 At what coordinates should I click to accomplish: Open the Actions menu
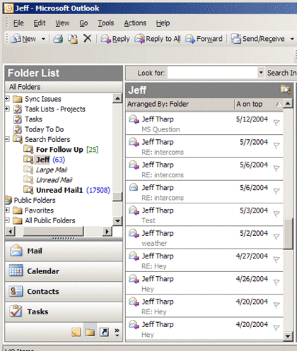(x=135, y=23)
